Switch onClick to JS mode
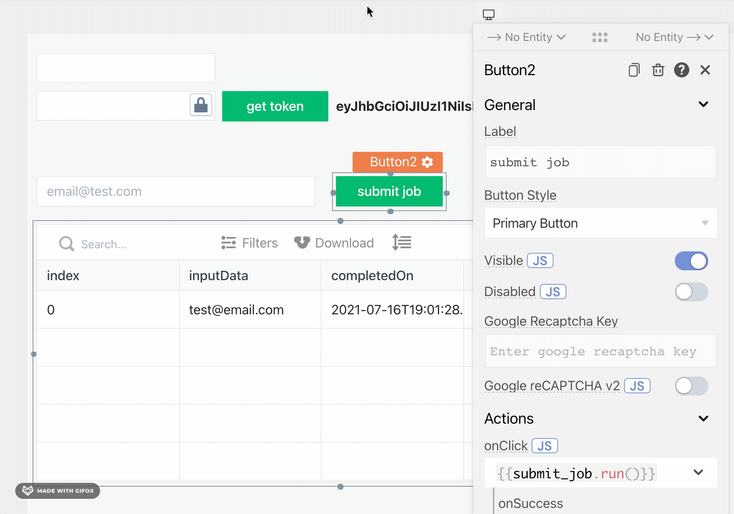Image resolution: width=734 pixels, height=514 pixels. point(544,446)
